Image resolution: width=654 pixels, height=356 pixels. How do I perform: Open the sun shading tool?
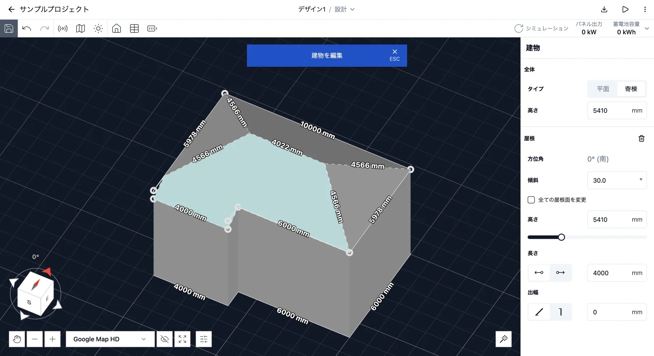click(x=98, y=28)
